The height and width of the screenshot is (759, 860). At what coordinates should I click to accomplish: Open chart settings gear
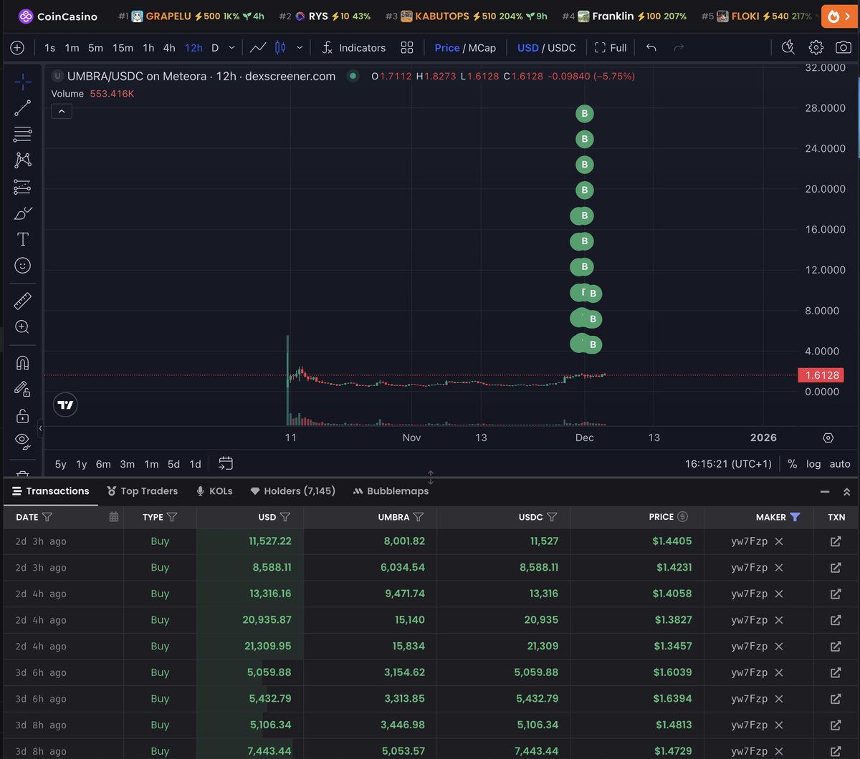[x=816, y=48]
